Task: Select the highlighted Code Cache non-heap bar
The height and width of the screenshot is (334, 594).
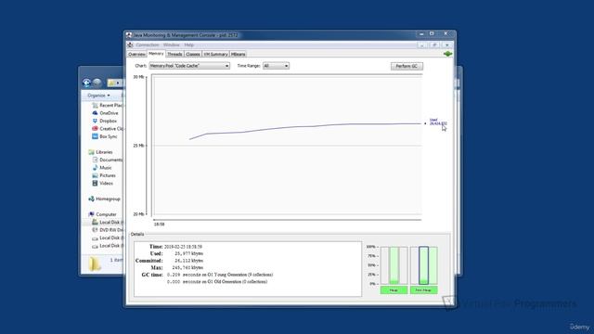Action: tap(423, 265)
